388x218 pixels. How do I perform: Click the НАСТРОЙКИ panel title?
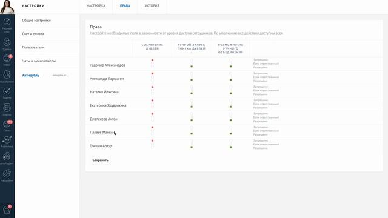33,5
